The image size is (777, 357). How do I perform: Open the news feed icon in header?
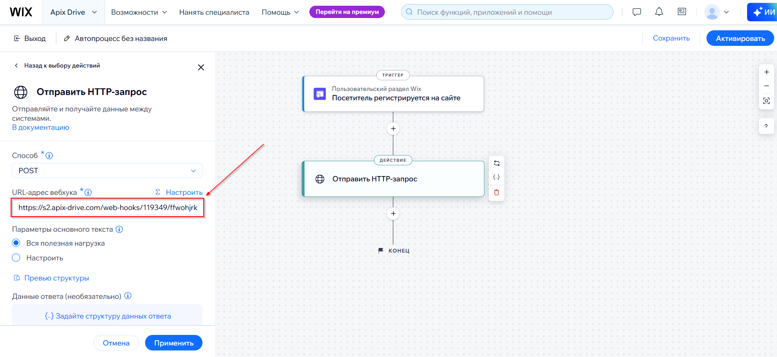tap(682, 12)
